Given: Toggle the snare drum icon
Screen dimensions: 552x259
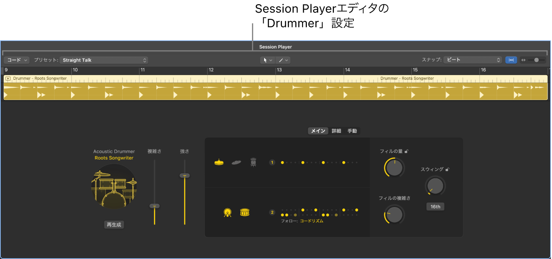Looking at the screenshot, I should (245, 212).
